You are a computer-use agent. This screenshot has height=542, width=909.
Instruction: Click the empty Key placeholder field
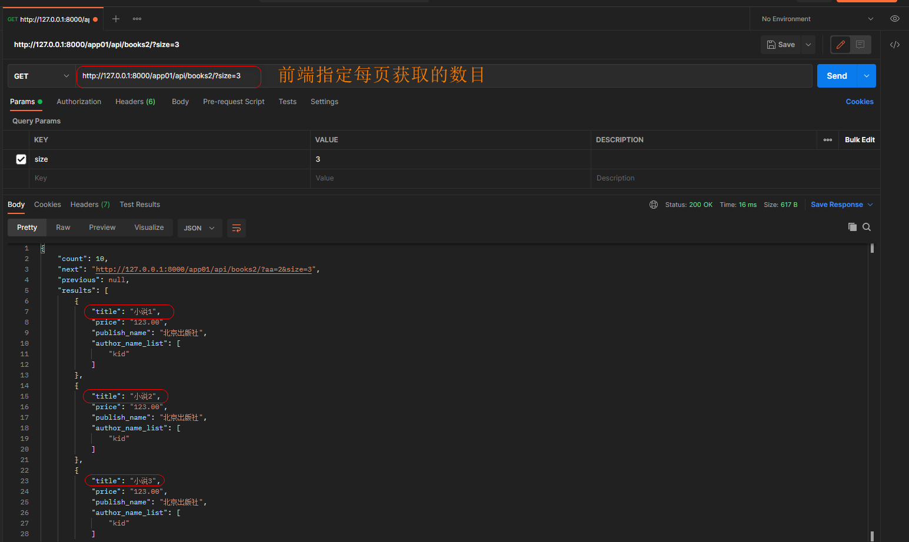coord(169,178)
